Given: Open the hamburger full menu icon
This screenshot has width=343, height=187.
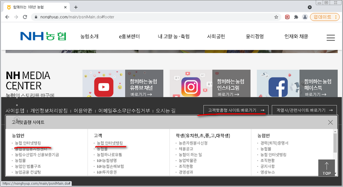Looking at the screenshot, I should [330, 38].
